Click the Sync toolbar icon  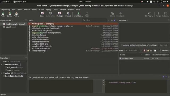click(10, 14)
